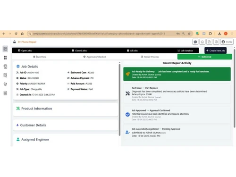
Task: Click the Product Information wrench icon
Action: 18,109
